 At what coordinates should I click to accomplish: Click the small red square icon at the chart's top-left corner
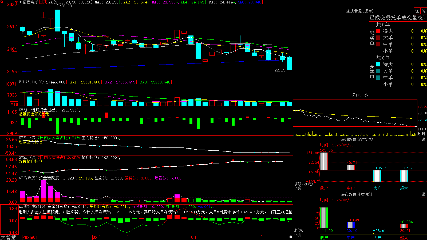pyautogui.click(x=2, y=1)
